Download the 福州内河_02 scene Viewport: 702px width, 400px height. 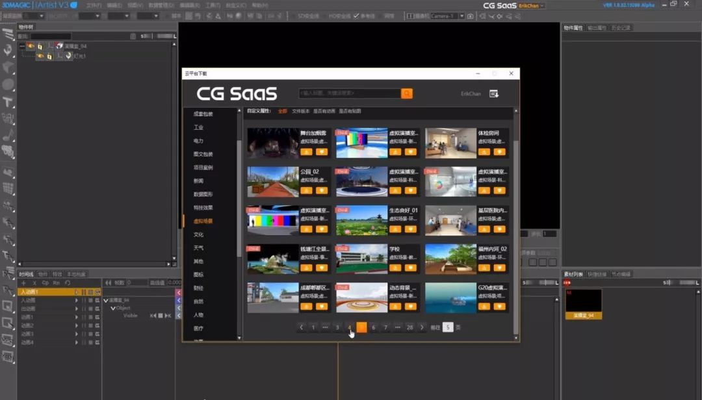(x=484, y=268)
